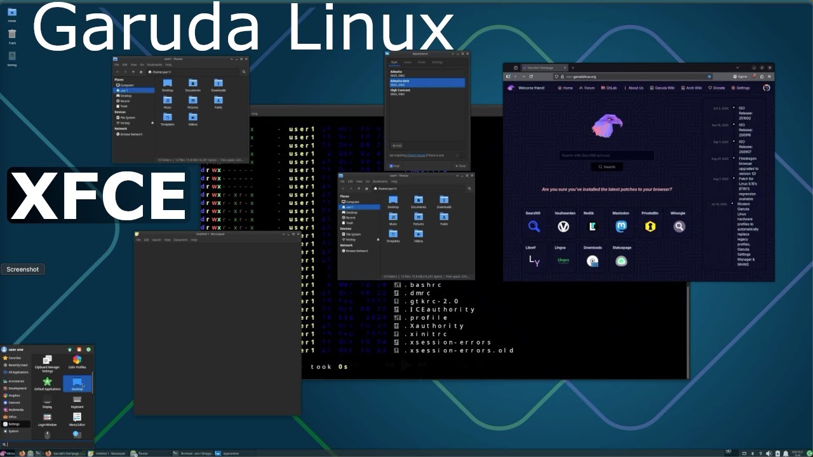Viewport: 813px width, 457px height.
Task: Open browser tab list dropdown chevron
Action: pos(737,67)
